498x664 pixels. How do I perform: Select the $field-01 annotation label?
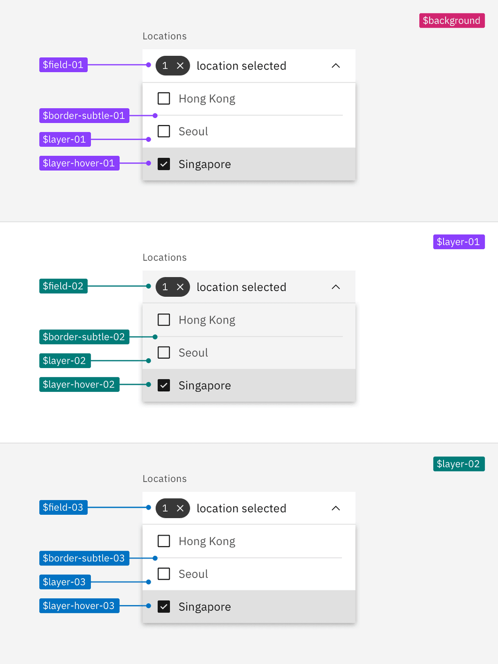click(63, 64)
